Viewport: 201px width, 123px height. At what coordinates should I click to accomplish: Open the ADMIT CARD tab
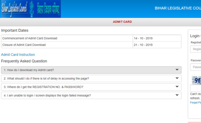(122, 22)
